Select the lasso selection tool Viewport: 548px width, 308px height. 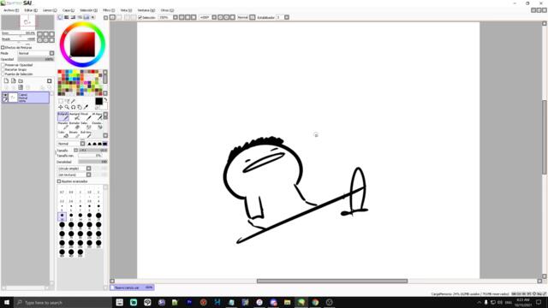pos(67,101)
